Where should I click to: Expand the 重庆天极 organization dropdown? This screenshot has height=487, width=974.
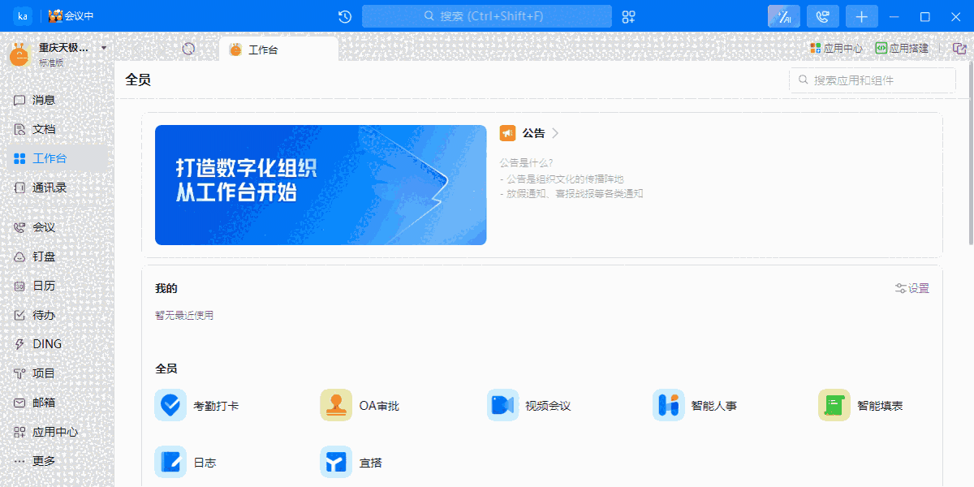103,49
